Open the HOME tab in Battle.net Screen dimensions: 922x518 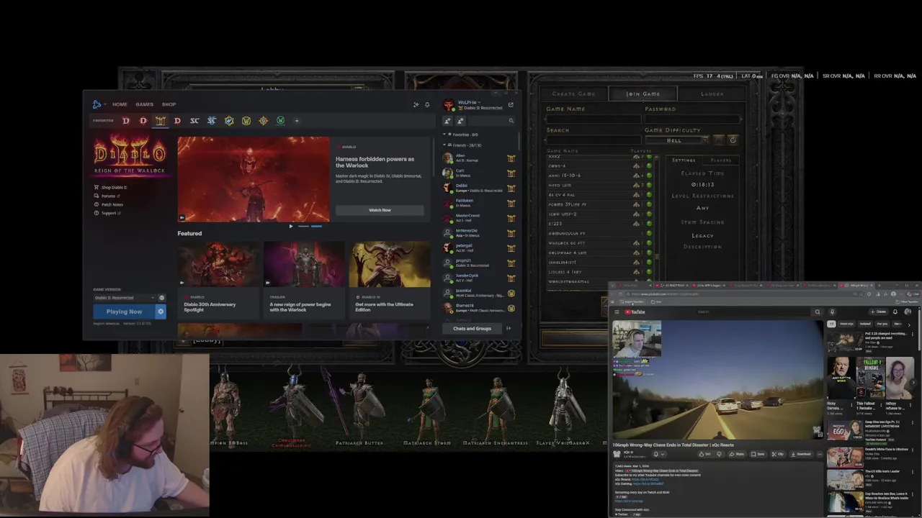(120, 104)
